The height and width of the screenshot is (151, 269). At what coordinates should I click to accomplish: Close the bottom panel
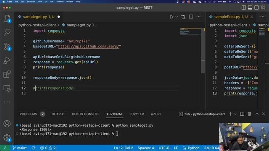(264, 114)
